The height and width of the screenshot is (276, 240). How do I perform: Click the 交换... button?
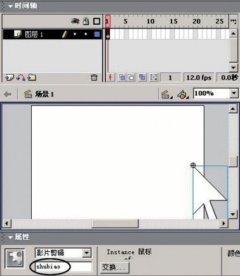(x=114, y=267)
